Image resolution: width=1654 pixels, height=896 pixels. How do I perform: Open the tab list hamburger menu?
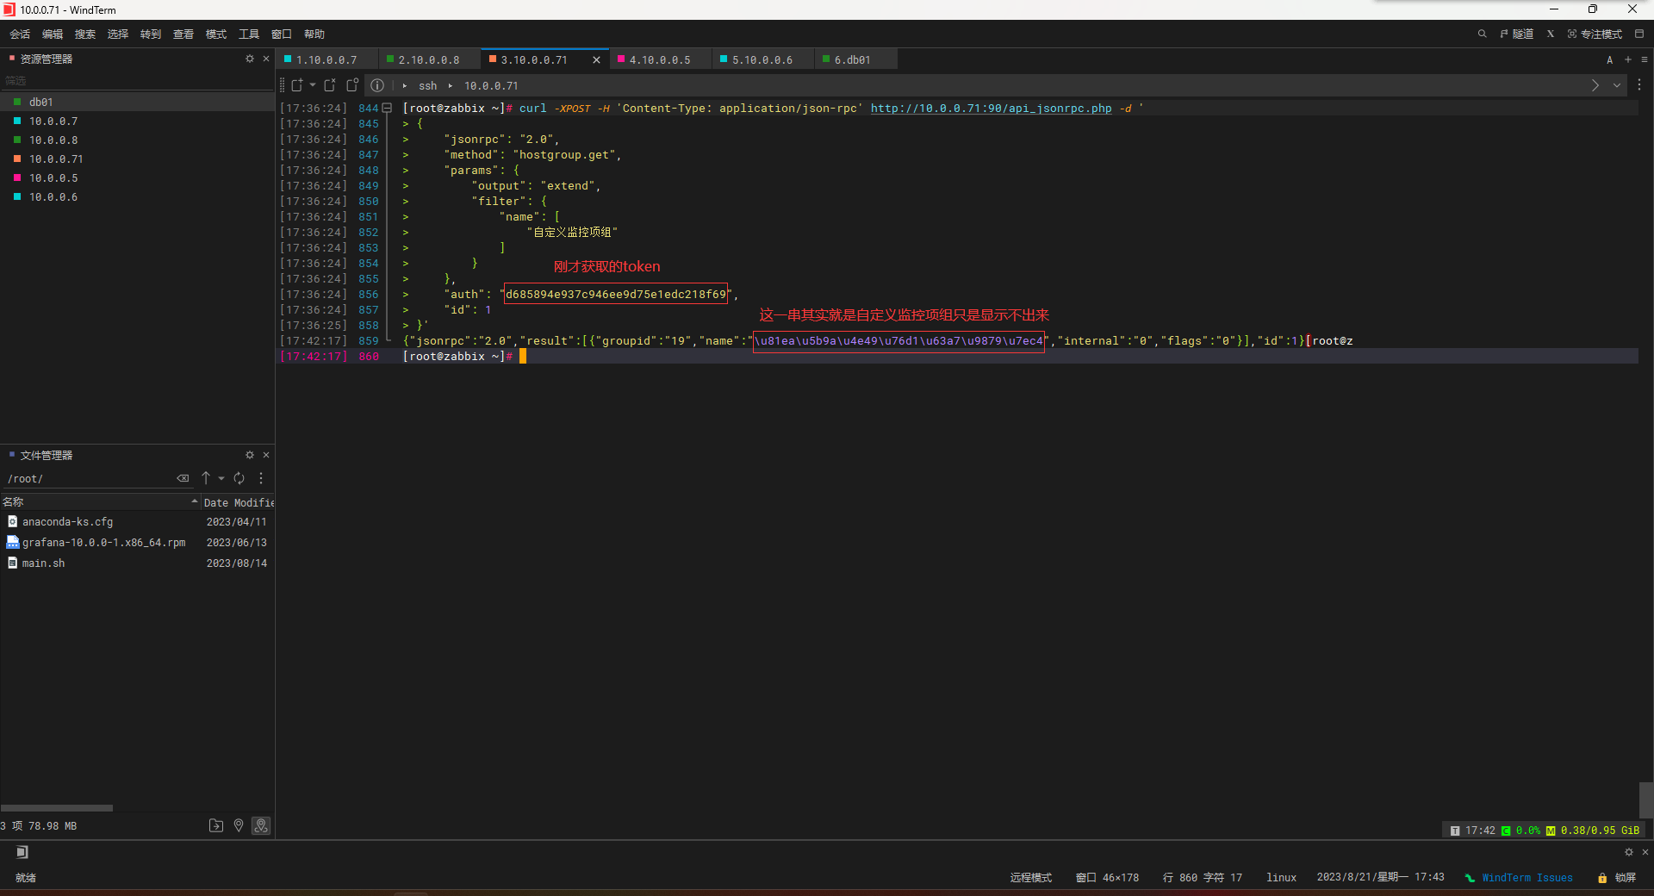pos(1645,59)
